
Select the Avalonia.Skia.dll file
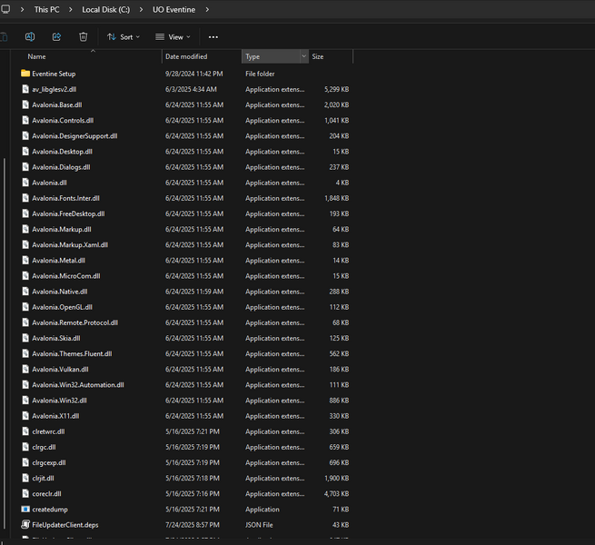coord(55,338)
